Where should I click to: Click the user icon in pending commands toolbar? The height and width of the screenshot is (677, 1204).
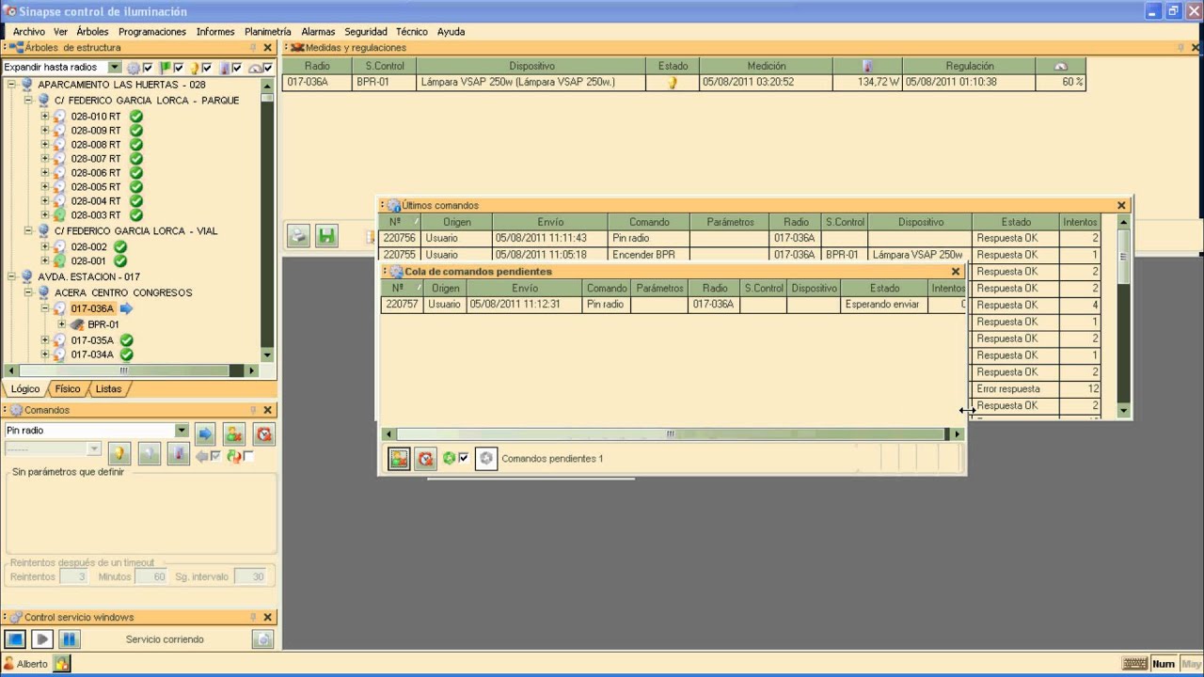coord(399,459)
